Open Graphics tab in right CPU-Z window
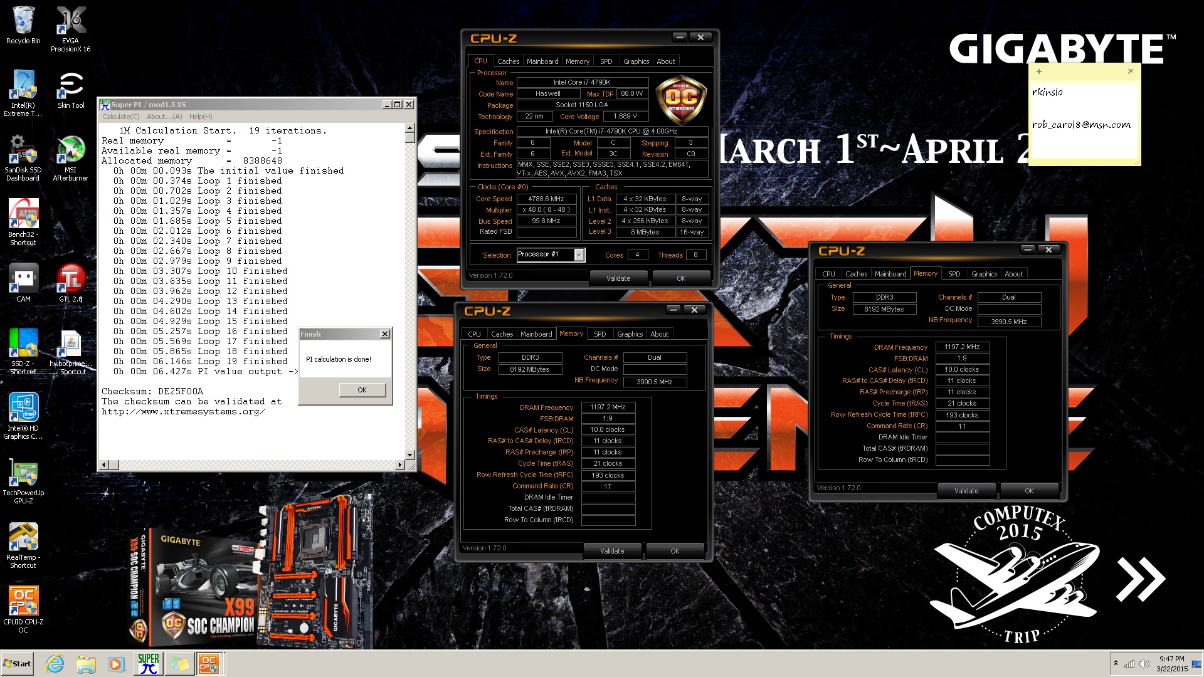The image size is (1204, 677). coord(985,274)
